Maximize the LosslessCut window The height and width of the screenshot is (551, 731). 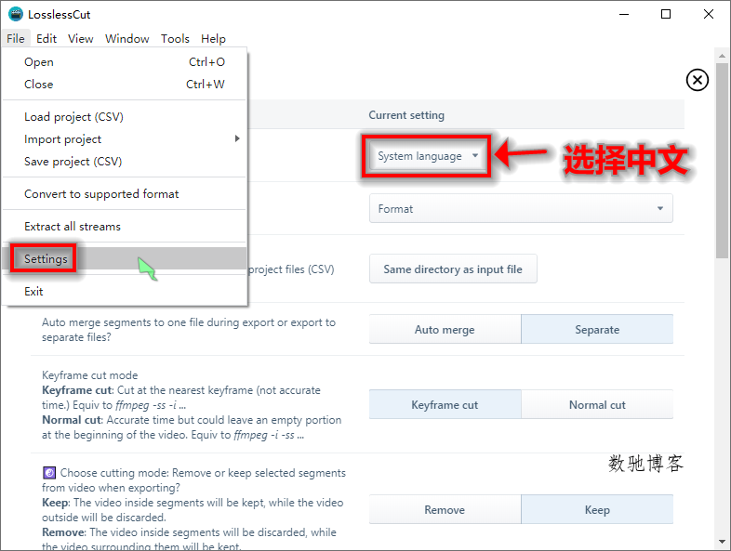pos(666,15)
